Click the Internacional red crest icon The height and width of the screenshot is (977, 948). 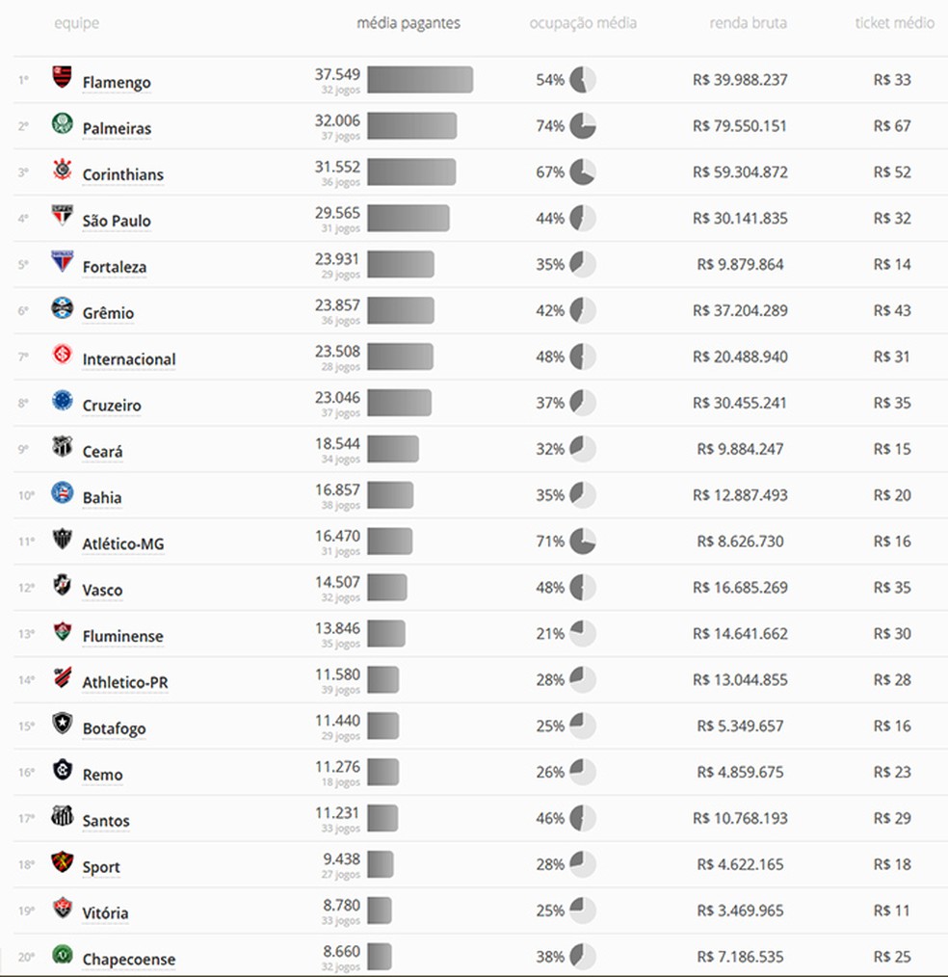(62, 354)
